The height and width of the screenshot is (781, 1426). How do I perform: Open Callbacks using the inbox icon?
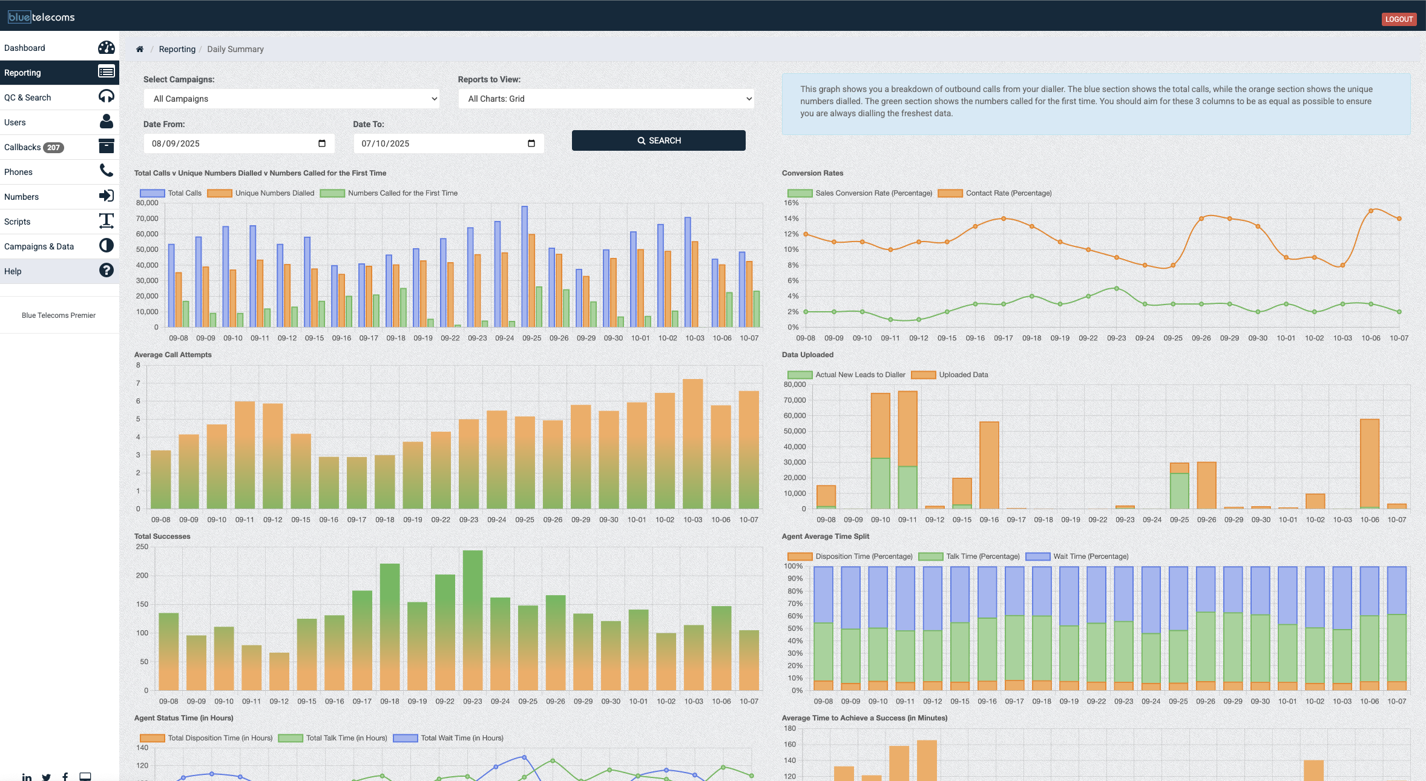click(x=106, y=147)
